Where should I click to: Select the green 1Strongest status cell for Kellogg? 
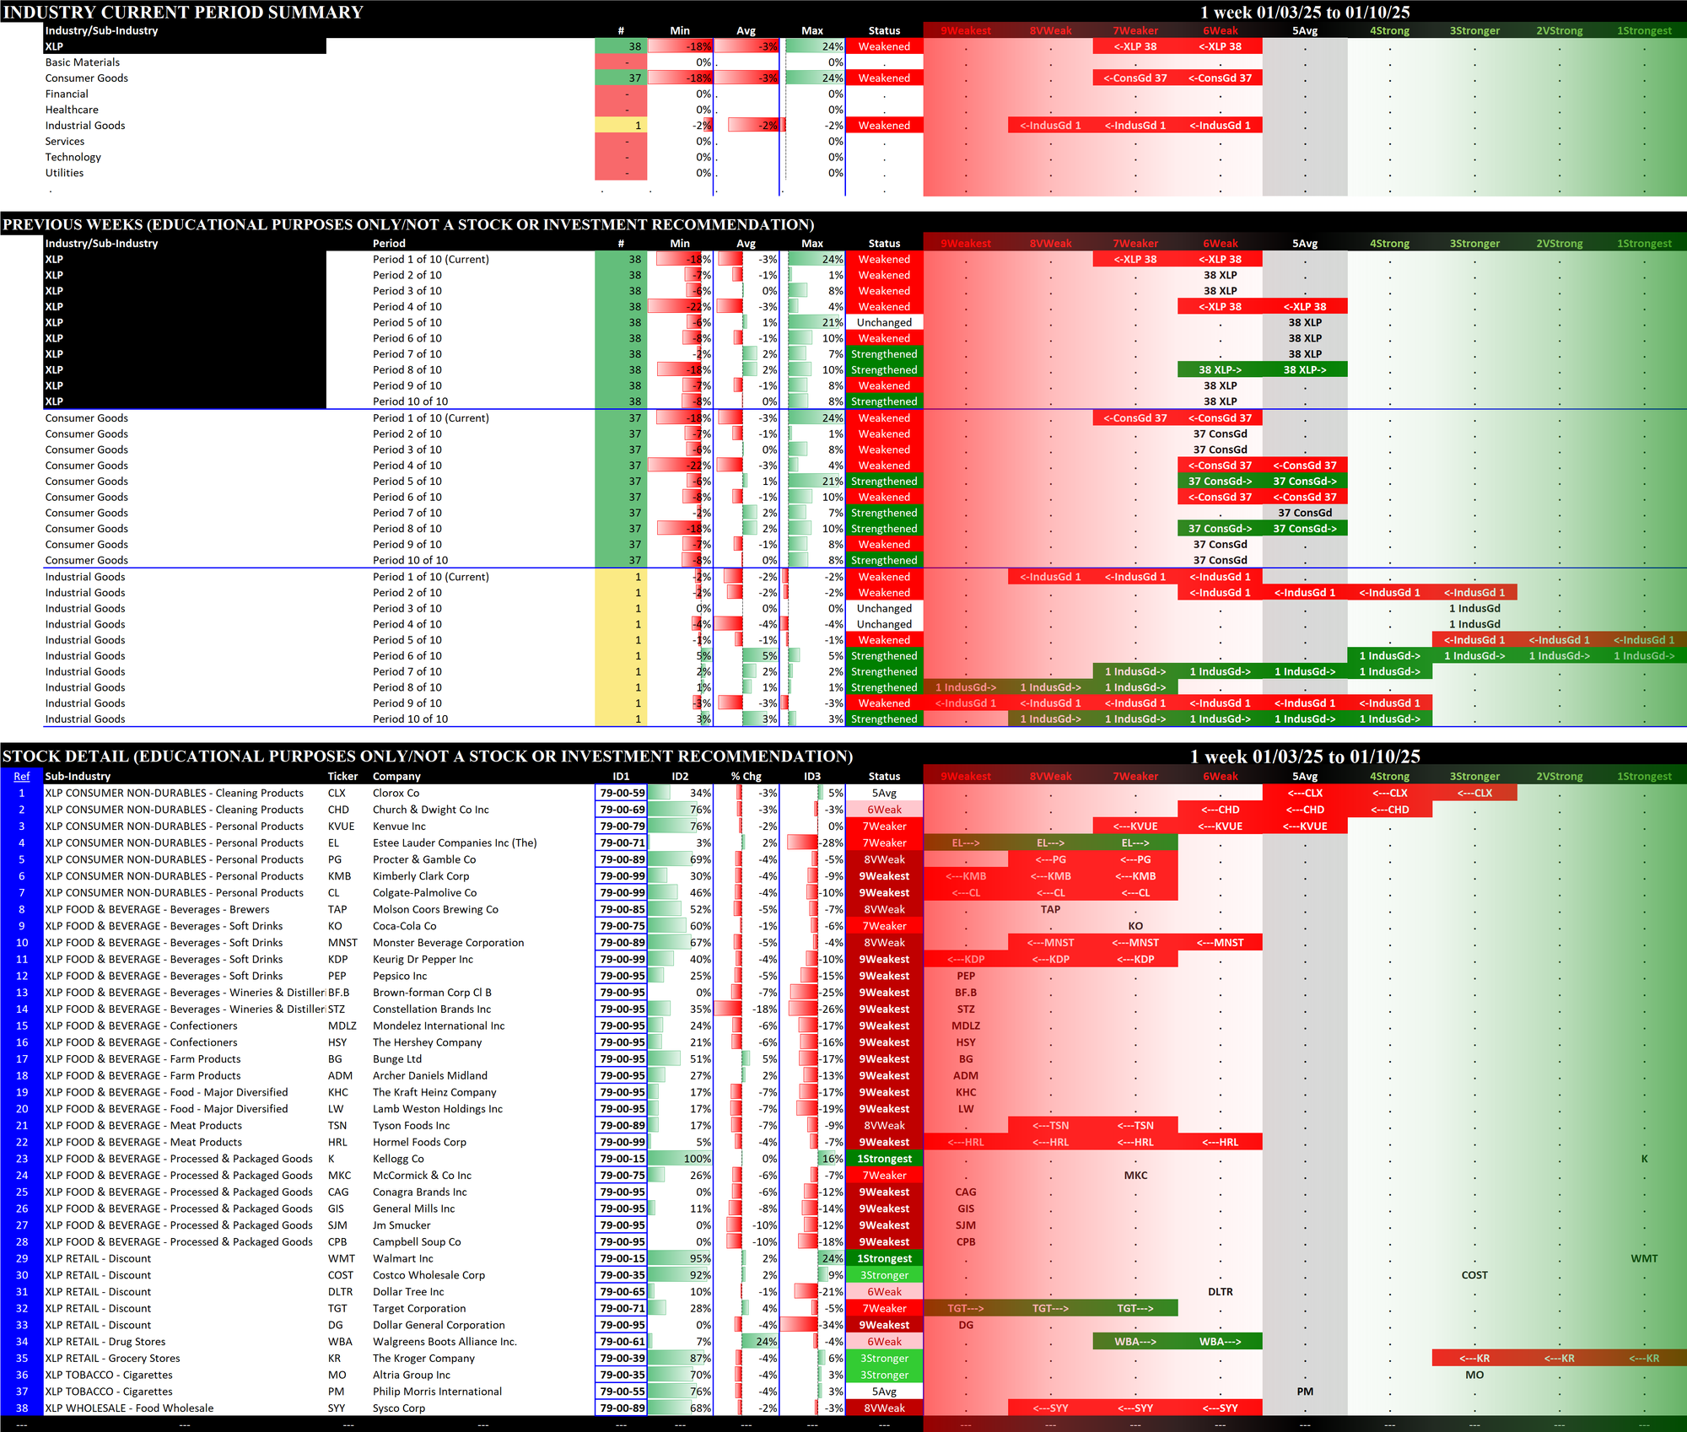tap(884, 1159)
